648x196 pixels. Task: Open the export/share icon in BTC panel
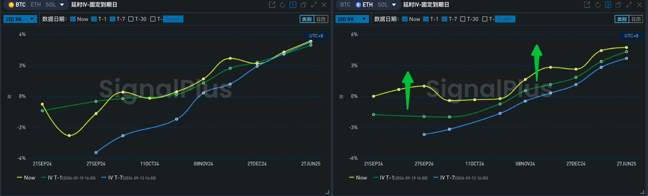coord(272,5)
